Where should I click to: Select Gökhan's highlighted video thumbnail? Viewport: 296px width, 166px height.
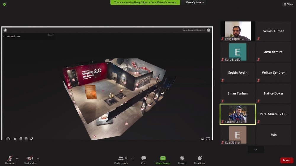(x=238, y=114)
